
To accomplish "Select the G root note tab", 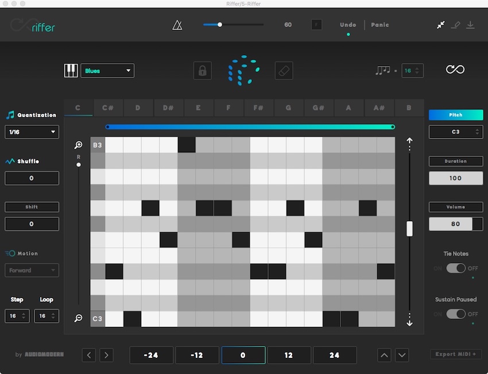I will click(x=289, y=108).
